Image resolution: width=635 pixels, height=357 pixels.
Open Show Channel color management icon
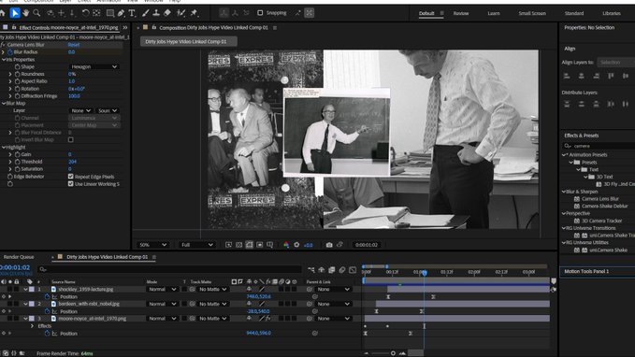coord(286,245)
